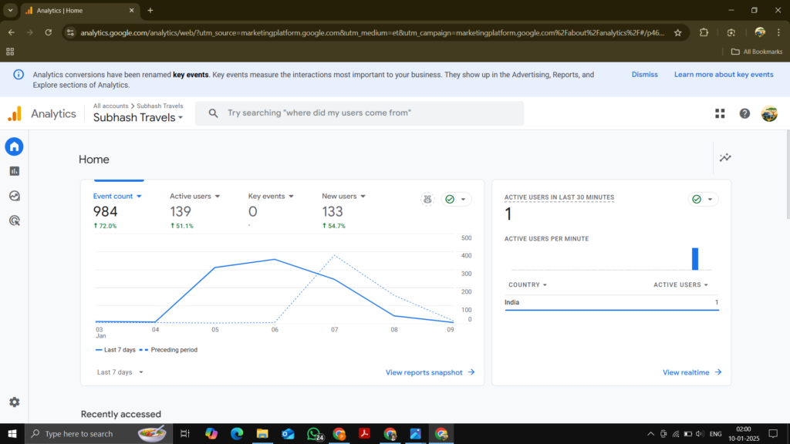Open the Advertising target icon in sidebar
Viewport: 790px width, 444px height.
(x=14, y=220)
